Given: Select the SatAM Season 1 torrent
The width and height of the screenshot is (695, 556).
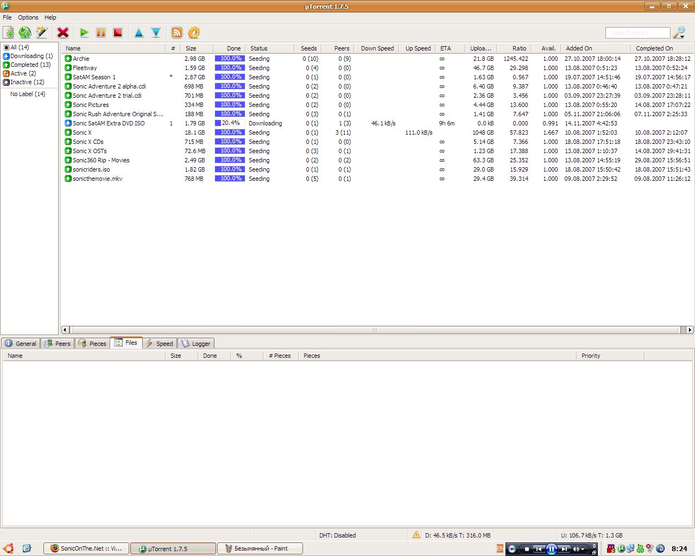Looking at the screenshot, I should point(377,77).
